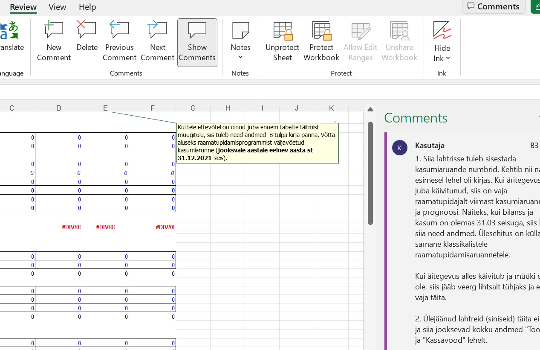The height and width of the screenshot is (350, 540).
Task: Click the #DIV/0! error in column D
Action: click(x=71, y=227)
